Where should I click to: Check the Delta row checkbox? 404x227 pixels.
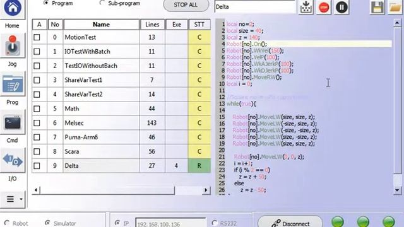click(x=37, y=166)
